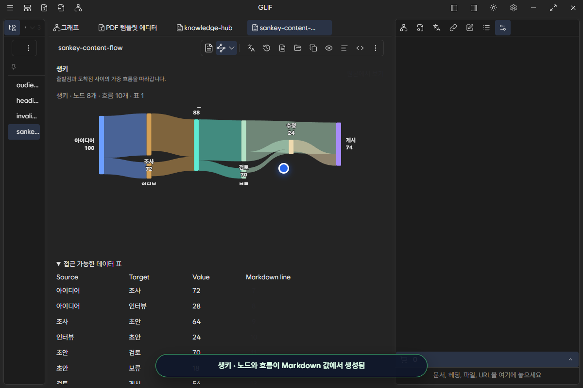The height and width of the screenshot is (388, 583).
Task: Toggle the left sidebar panel
Action: pos(454,8)
